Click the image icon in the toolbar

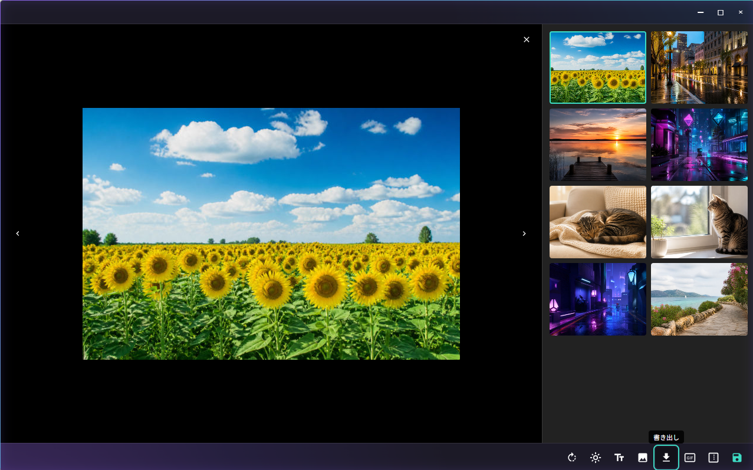643,458
